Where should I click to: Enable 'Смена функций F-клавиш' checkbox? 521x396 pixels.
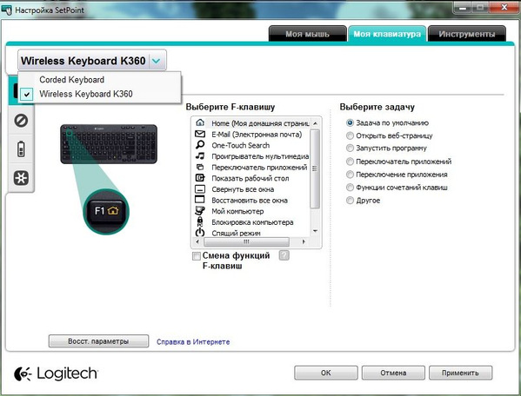(197, 256)
